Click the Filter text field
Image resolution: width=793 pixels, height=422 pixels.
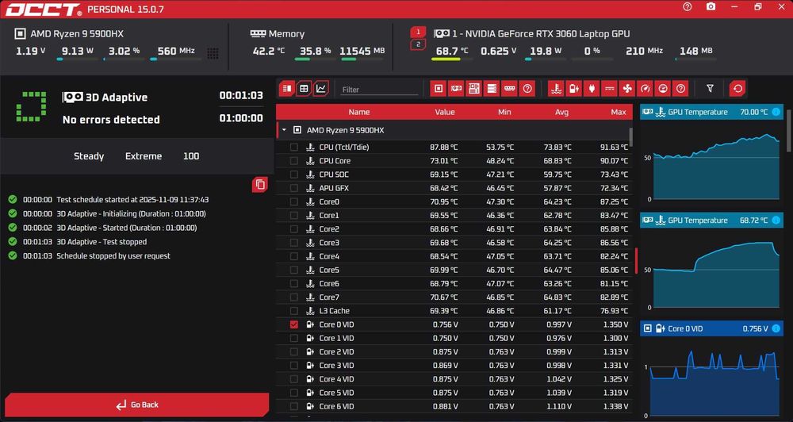379,90
